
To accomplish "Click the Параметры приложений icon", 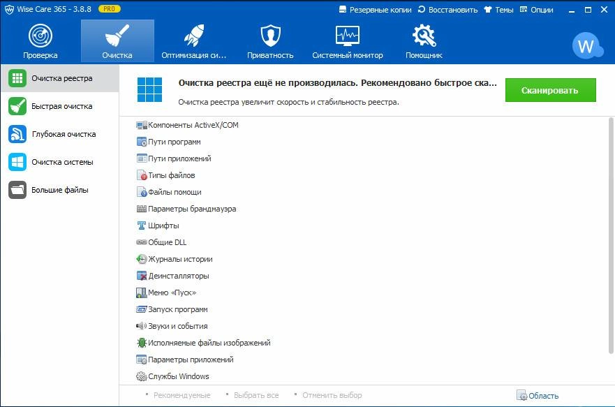I will click(142, 360).
